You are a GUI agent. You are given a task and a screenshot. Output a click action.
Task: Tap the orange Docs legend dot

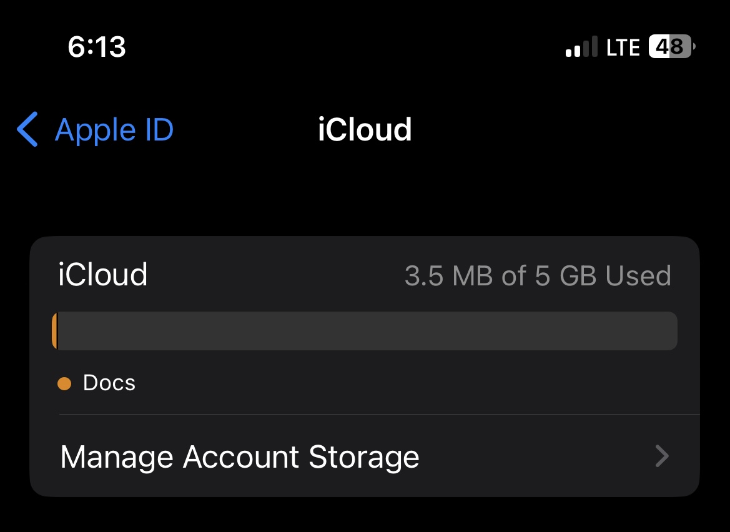coord(64,384)
